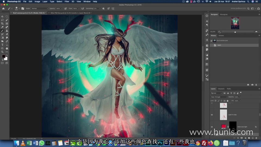
Task: Select the Elliptical Marquee tool
Action: [x=7, y=17]
